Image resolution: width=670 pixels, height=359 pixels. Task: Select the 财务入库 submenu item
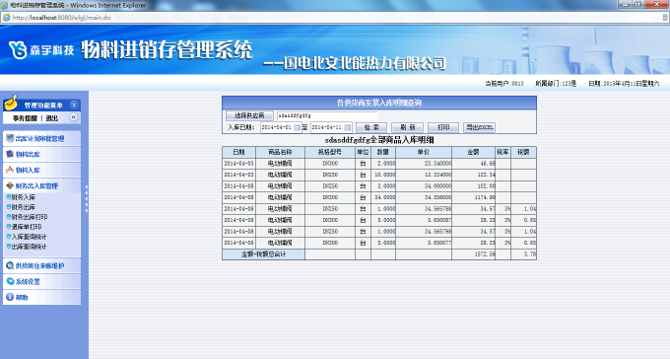point(23,197)
